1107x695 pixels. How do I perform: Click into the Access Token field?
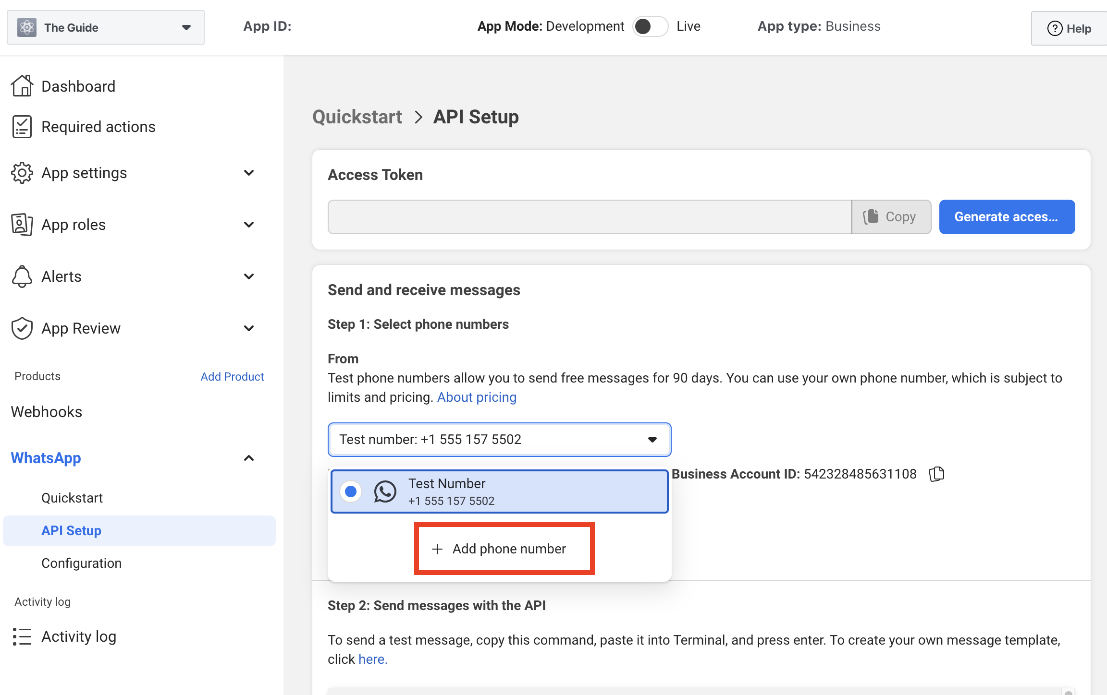[590, 217]
